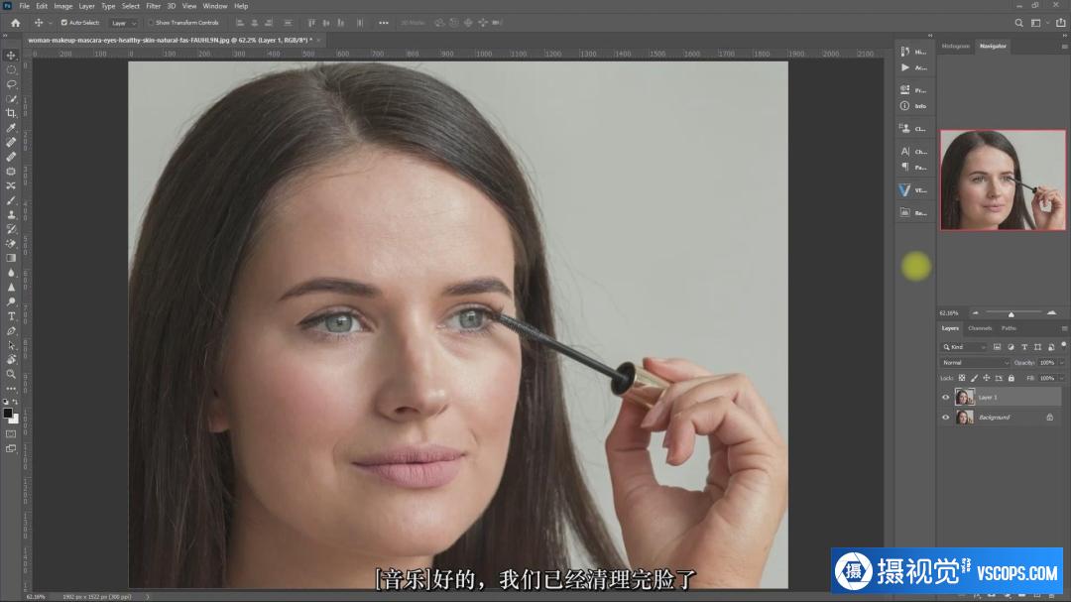Switch to the Histogram tab
Viewport: 1071px width, 602px height.
pos(956,47)
